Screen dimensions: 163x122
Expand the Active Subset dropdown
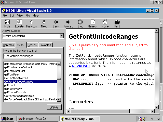point(61,36)
